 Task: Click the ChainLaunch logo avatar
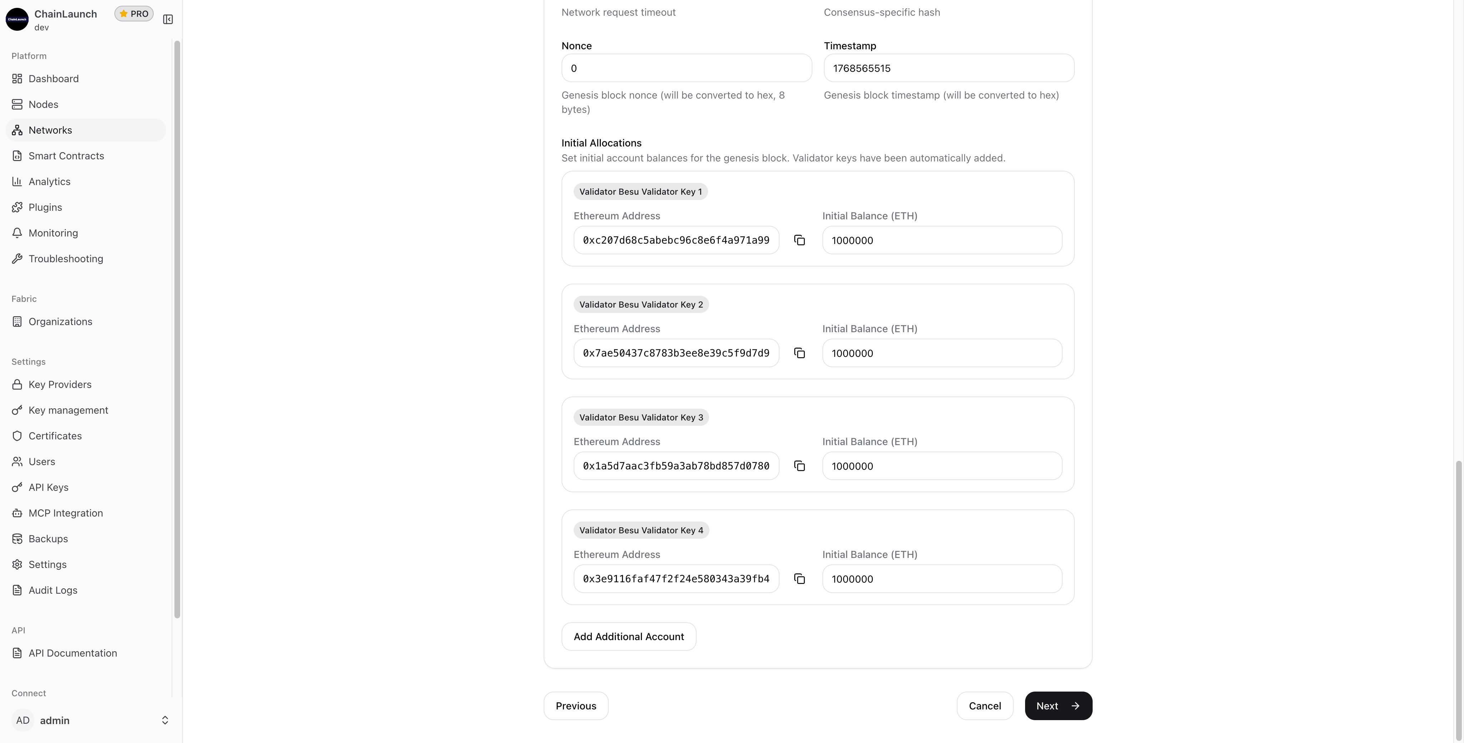point(17,19)
